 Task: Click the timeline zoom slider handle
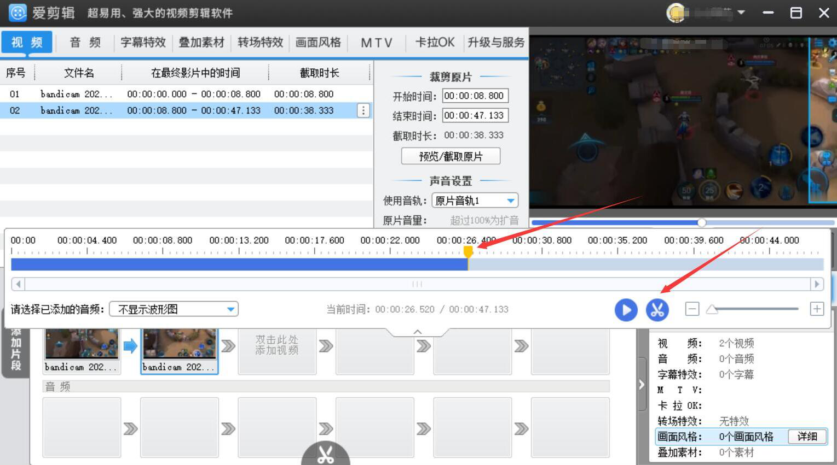pyautogui.click(x=712, y=309)
